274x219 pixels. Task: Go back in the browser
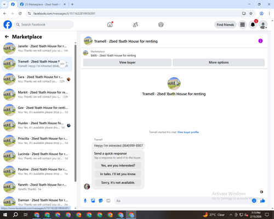pos(5,14)
